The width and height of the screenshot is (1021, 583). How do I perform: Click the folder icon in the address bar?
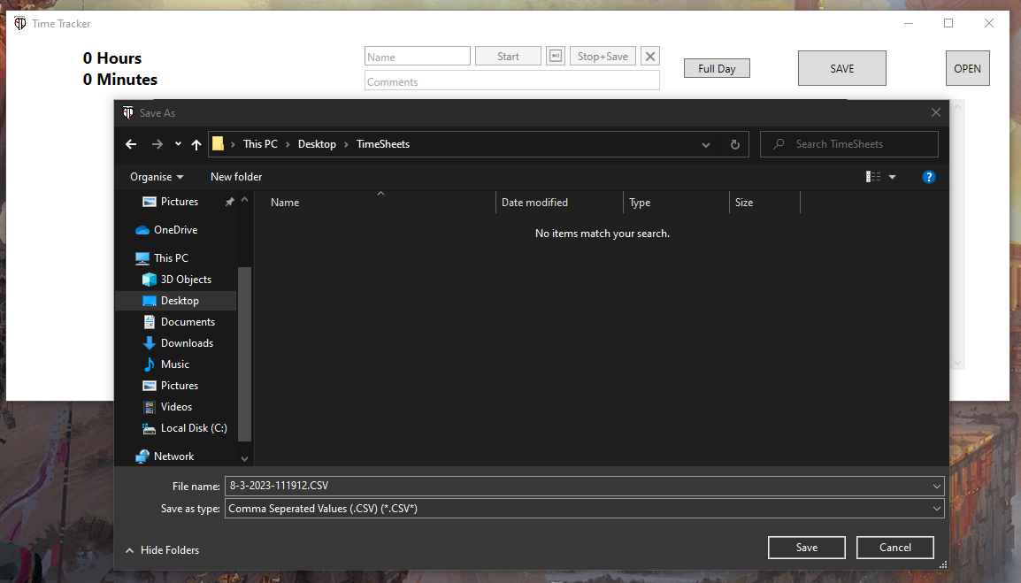pos(219,143)
